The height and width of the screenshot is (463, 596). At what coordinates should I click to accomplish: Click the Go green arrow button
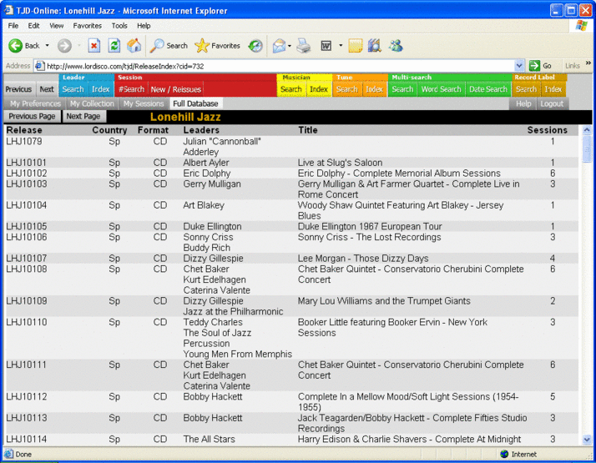pyautogui.click(x=534, y=66)
